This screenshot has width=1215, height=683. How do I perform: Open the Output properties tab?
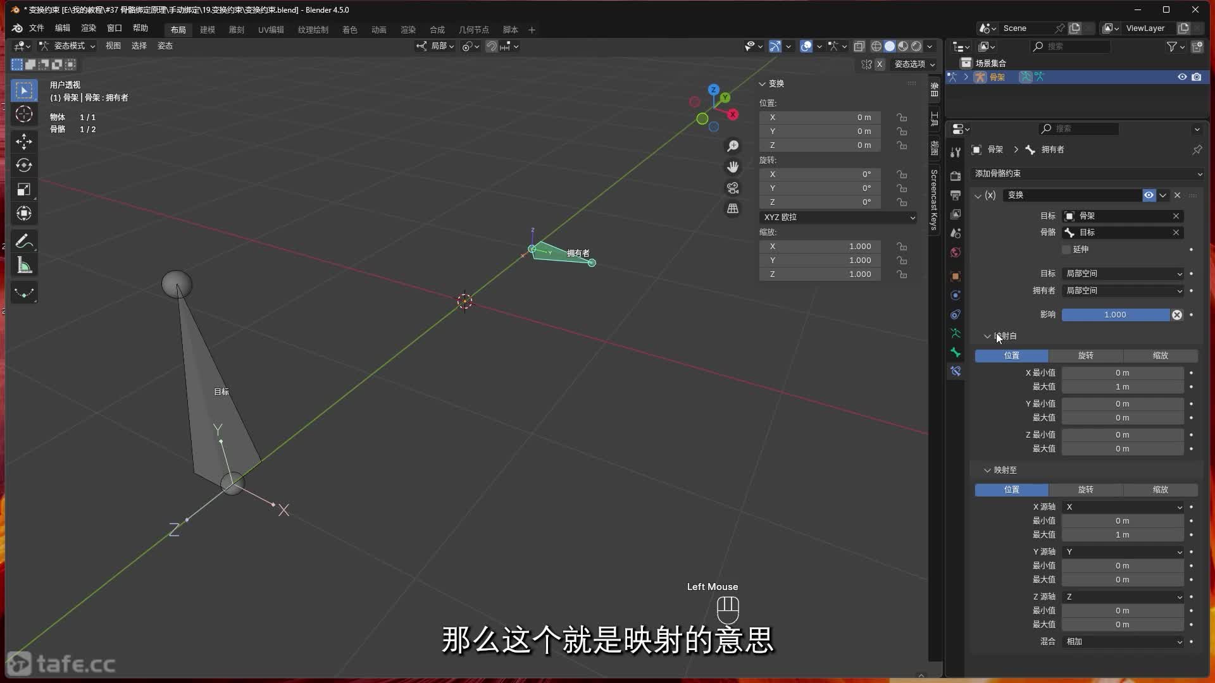956,195
